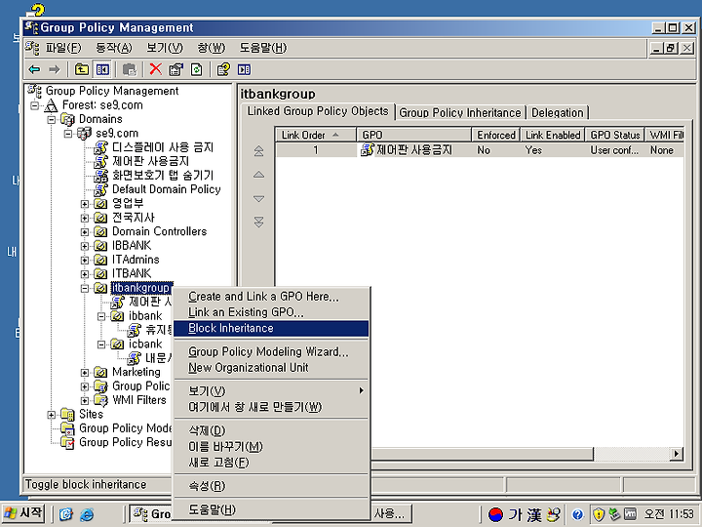Click the Korean IME flag icon in tray
Viewport: 702px width, 527px height.
(495, 514)
